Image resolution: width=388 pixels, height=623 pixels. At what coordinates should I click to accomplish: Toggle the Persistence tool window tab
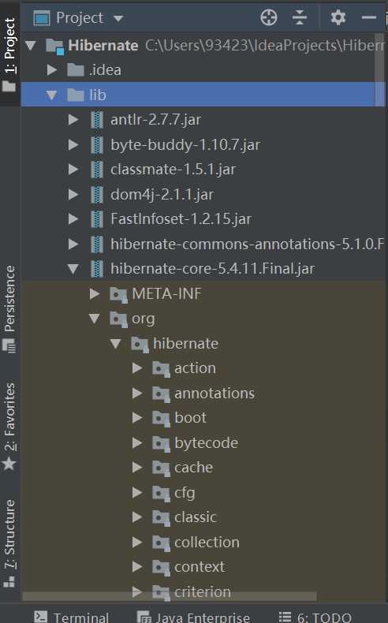tap(9, 309)
